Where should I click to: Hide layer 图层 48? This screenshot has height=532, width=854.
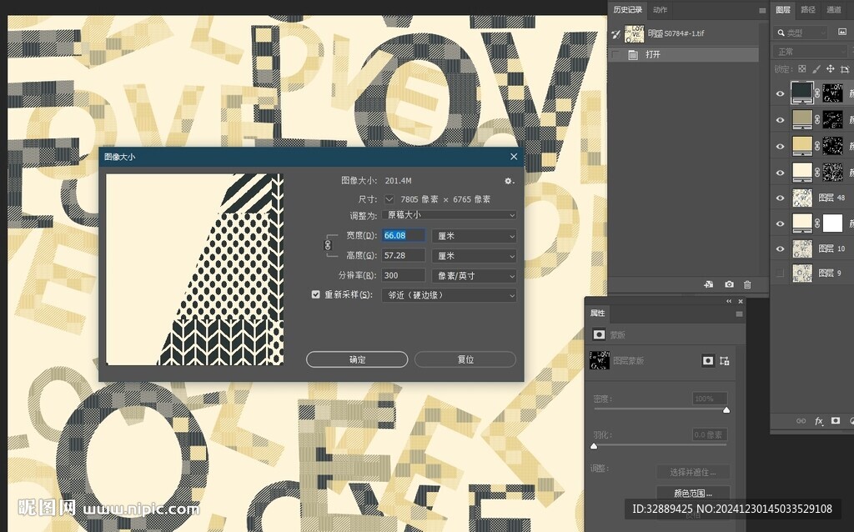(x=780, y=198)
